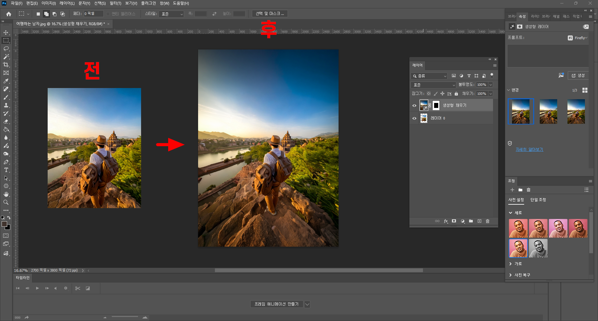Toggle the 앤티 앨리어스 checkbox
598x321 pixels.
click(x=108, y=14)
